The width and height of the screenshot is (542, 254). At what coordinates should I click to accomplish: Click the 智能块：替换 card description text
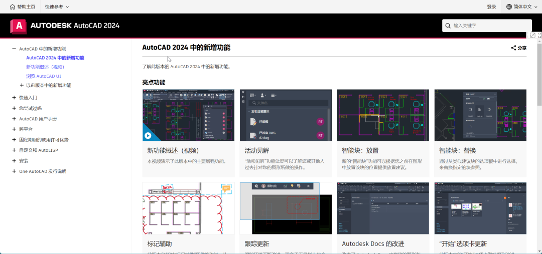click(478, 164)
